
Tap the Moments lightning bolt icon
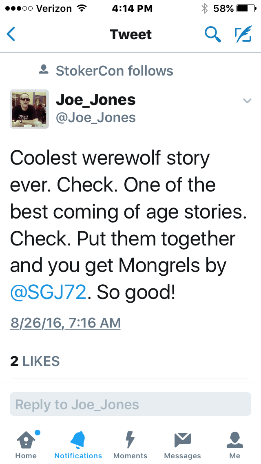pyautogui.click(x=130, y=440)
